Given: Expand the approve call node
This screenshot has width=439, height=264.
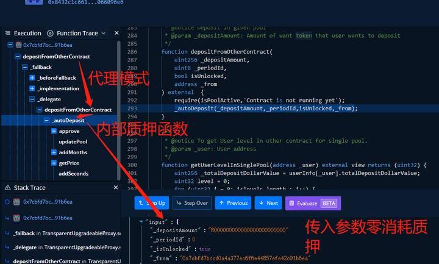Looking at the screenshot, I should (x=54, y=131).
